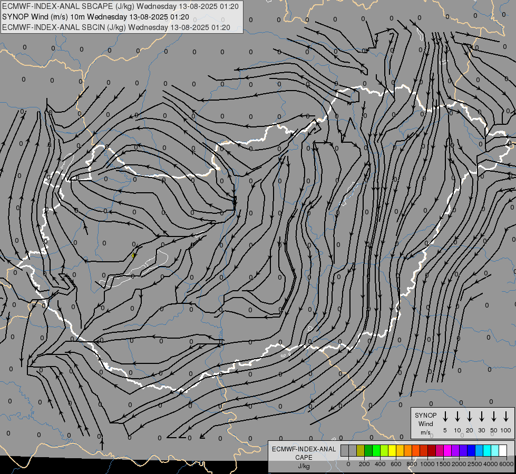Click the 4000 tick label

490,464
